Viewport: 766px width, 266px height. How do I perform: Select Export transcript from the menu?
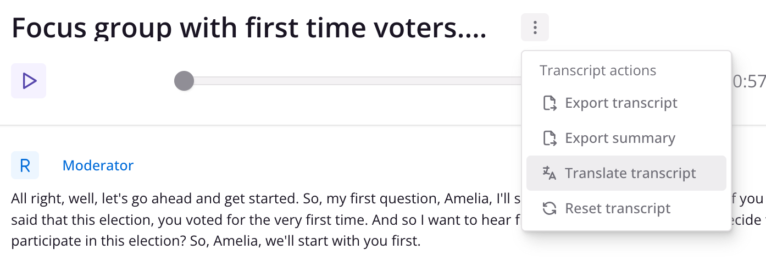click(x=626, y=103)
